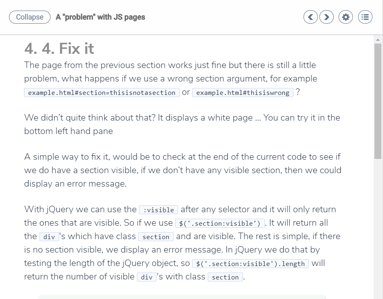
Task: Collapse the side pane using Collapse
Action: tap(29, 17)
